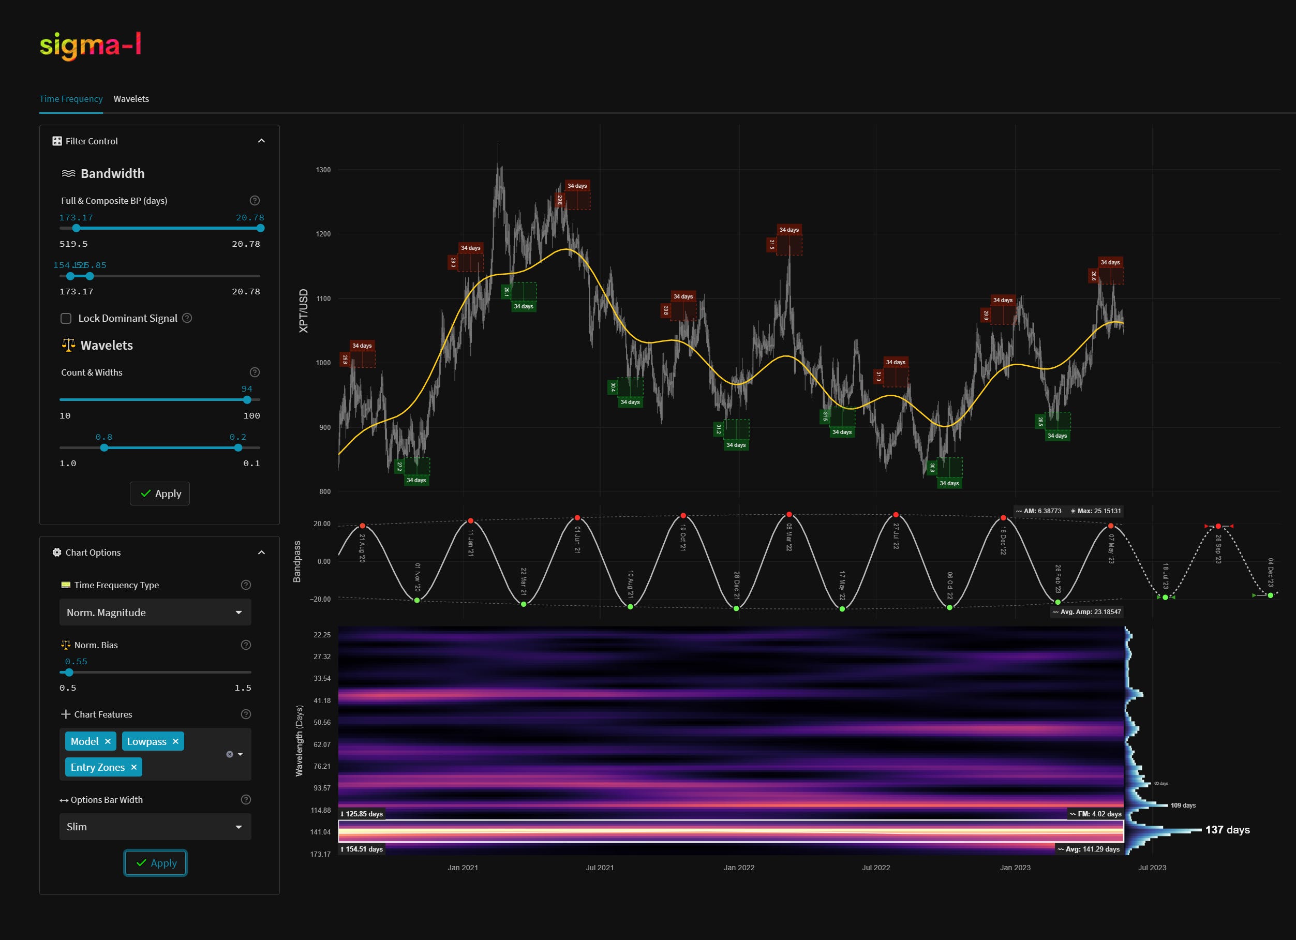Click help icon beside Norm. Bias

pyautogui.click(x=246, y=645)
